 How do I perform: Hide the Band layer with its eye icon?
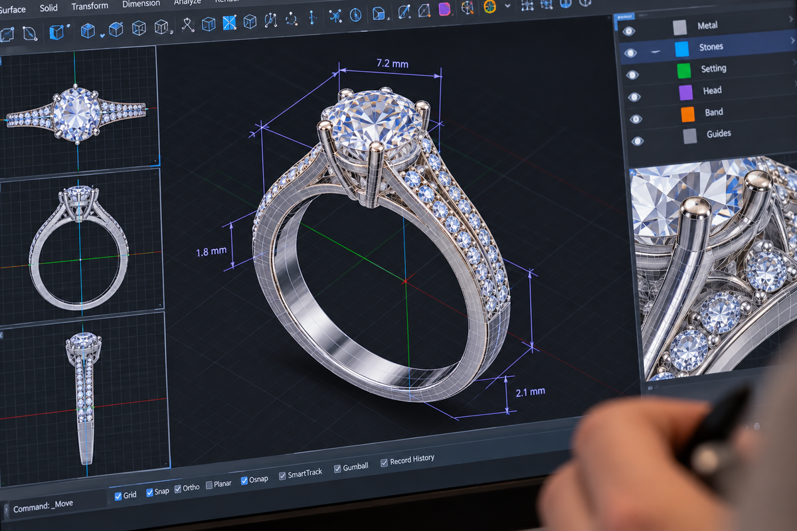636,119
